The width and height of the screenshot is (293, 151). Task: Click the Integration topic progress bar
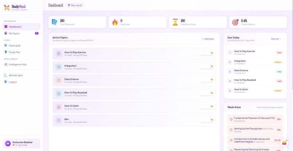coord(207,69)
